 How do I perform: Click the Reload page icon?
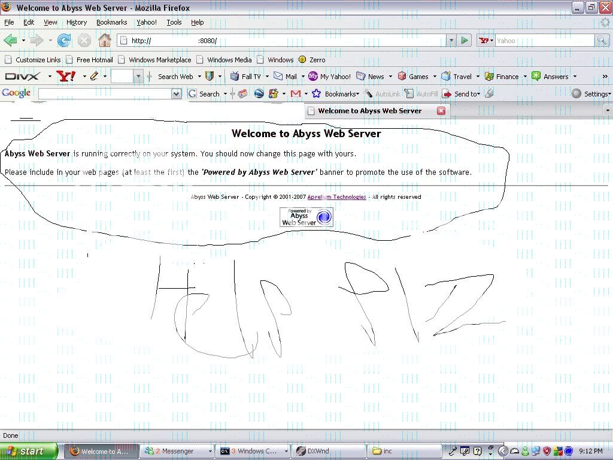tap(64, 41)
